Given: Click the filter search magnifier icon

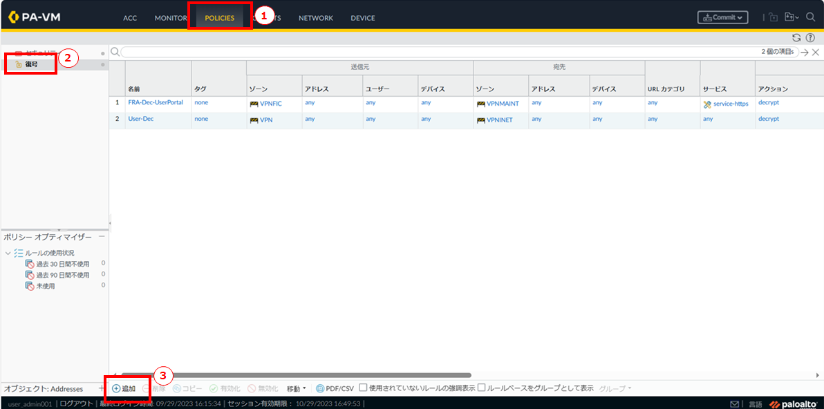Looking at the screenshot, I should [x=115, y=51].
